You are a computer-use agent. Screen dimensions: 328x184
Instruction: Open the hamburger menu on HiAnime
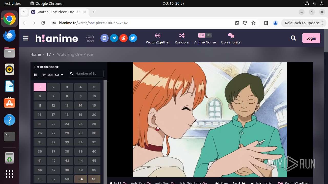coord(26,38)
